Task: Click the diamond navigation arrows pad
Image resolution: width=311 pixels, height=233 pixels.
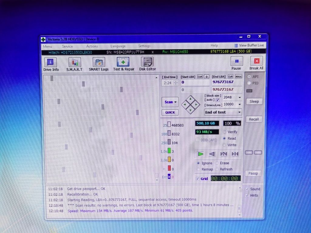Action: click(190, 104)
